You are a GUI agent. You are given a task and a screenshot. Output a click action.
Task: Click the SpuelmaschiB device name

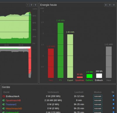click(x=13, y=100)
